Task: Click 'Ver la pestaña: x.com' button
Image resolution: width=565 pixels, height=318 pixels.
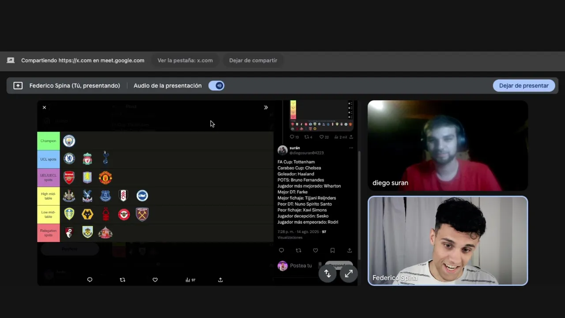Action: point(185,61)
